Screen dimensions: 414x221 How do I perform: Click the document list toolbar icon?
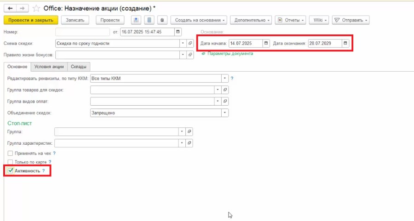coord(149,20)
